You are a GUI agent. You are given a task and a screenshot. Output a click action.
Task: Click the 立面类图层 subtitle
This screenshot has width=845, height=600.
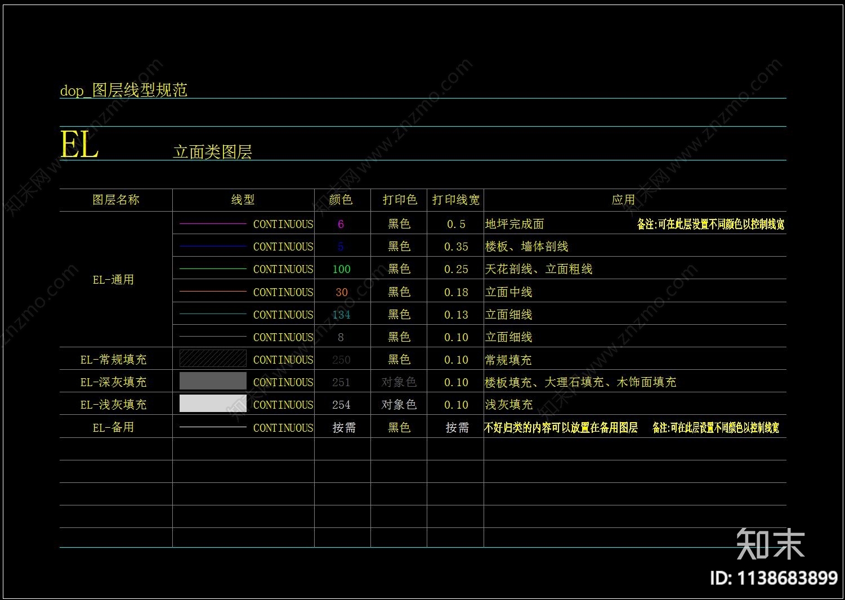[212, 152]
